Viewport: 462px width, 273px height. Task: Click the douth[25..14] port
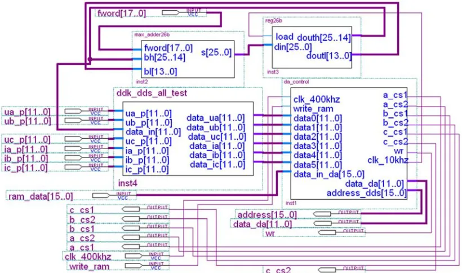pyautogui.click(x=324, y=38)
